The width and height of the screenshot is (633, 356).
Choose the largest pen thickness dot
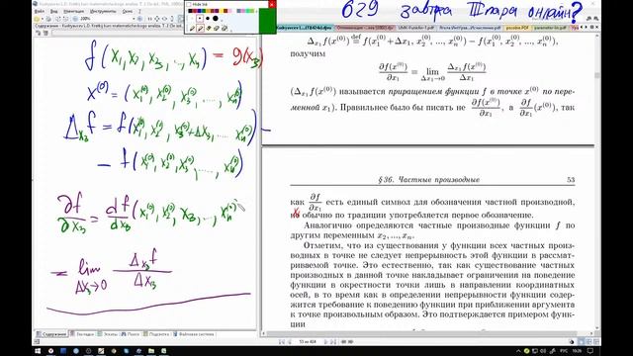(216, 19)
